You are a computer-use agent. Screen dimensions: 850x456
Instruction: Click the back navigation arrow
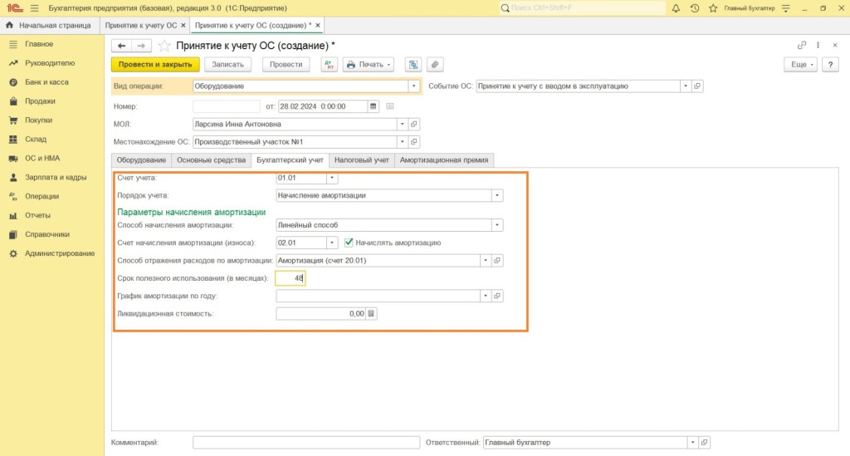[122, 46]
